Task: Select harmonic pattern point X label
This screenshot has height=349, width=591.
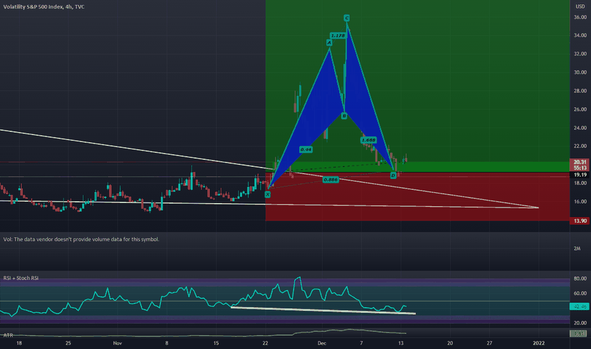Action: coord(267,194)
